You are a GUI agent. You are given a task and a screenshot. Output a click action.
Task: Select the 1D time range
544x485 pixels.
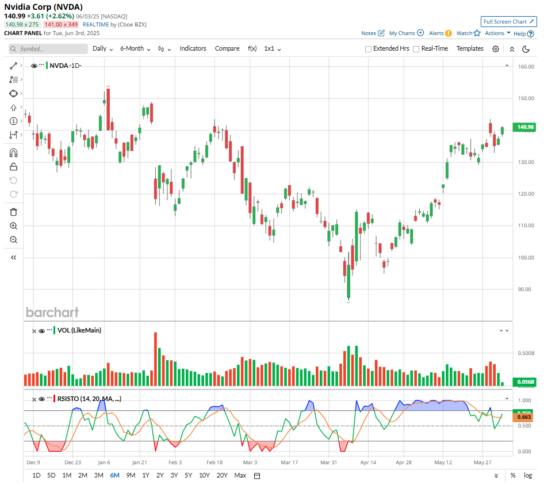[x=36, y=476]
